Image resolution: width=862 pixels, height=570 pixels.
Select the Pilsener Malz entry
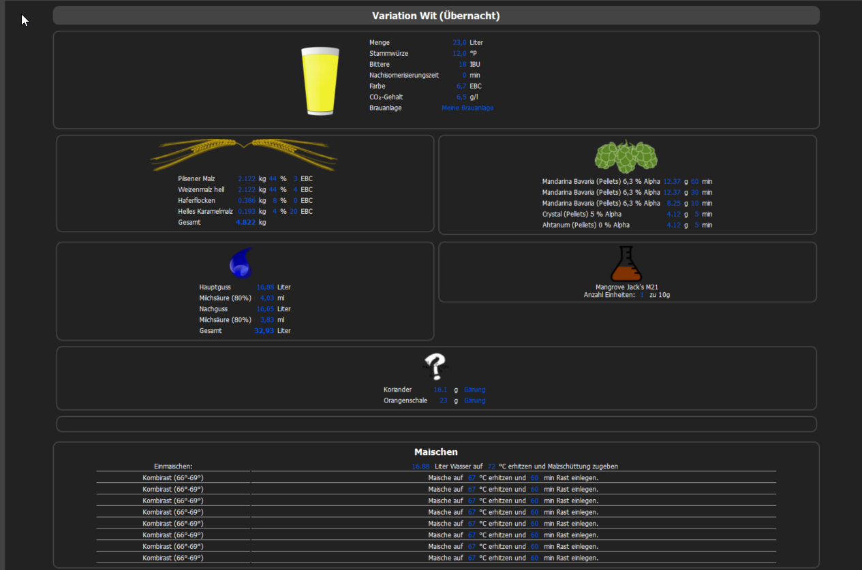[196, 179]
